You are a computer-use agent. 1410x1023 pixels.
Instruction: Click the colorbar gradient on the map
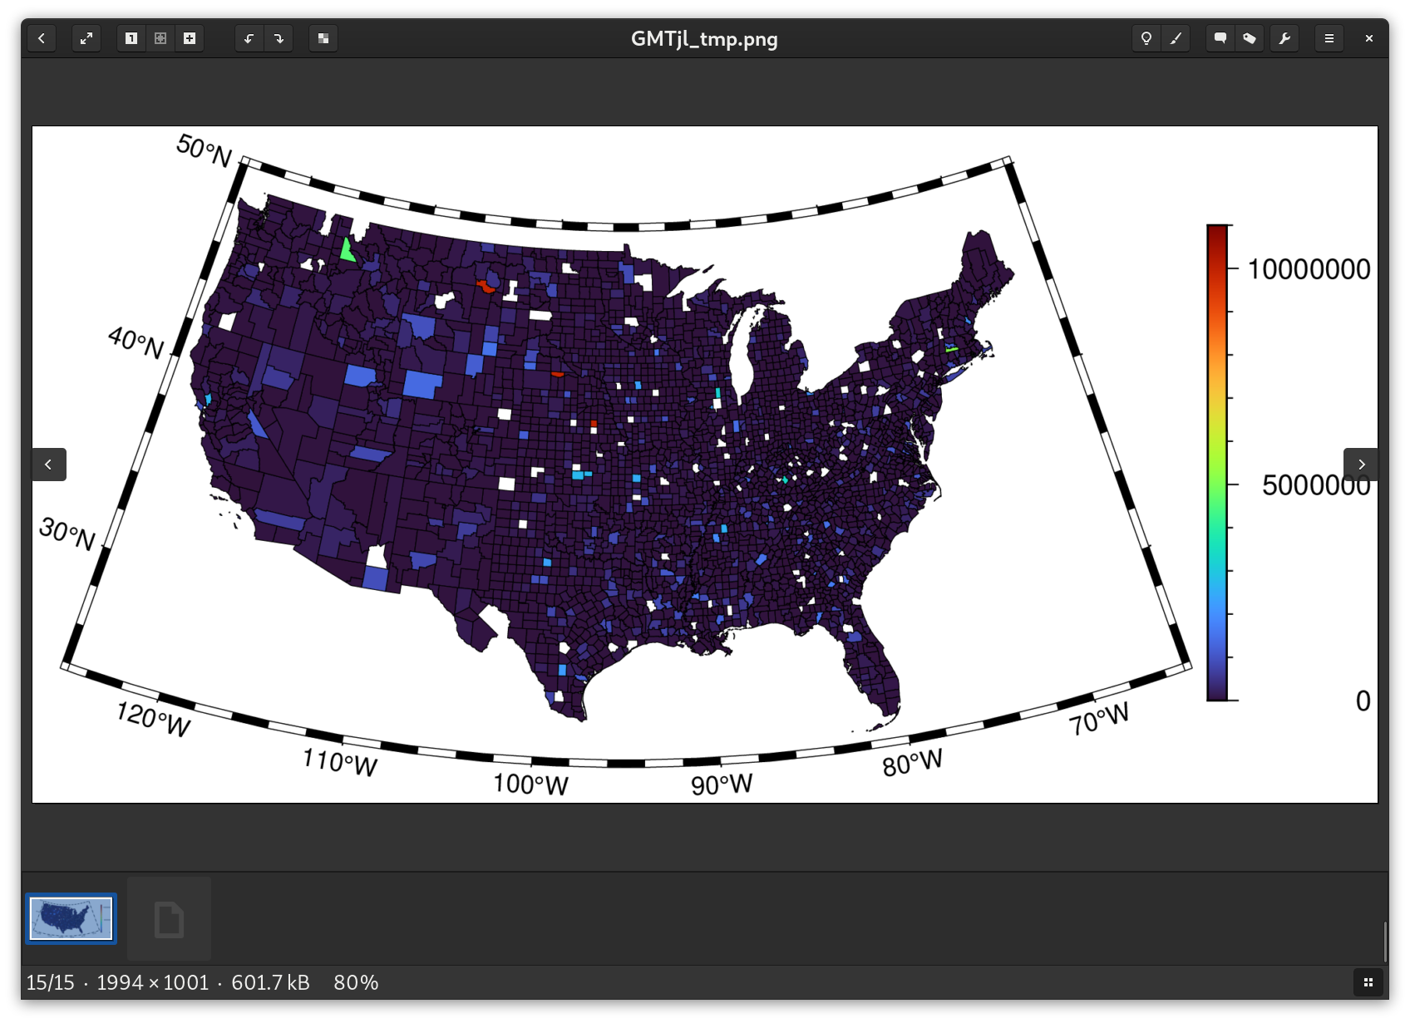click(x=1217, y=463)
